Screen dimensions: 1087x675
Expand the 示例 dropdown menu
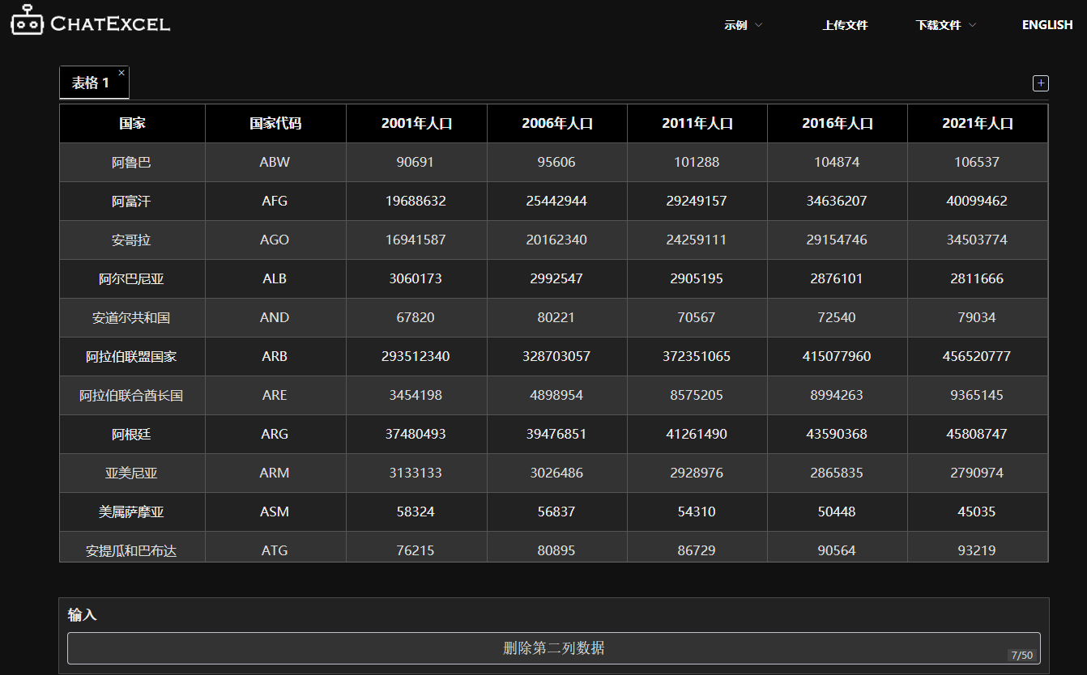pyautogui.click(x=743, y=25)
